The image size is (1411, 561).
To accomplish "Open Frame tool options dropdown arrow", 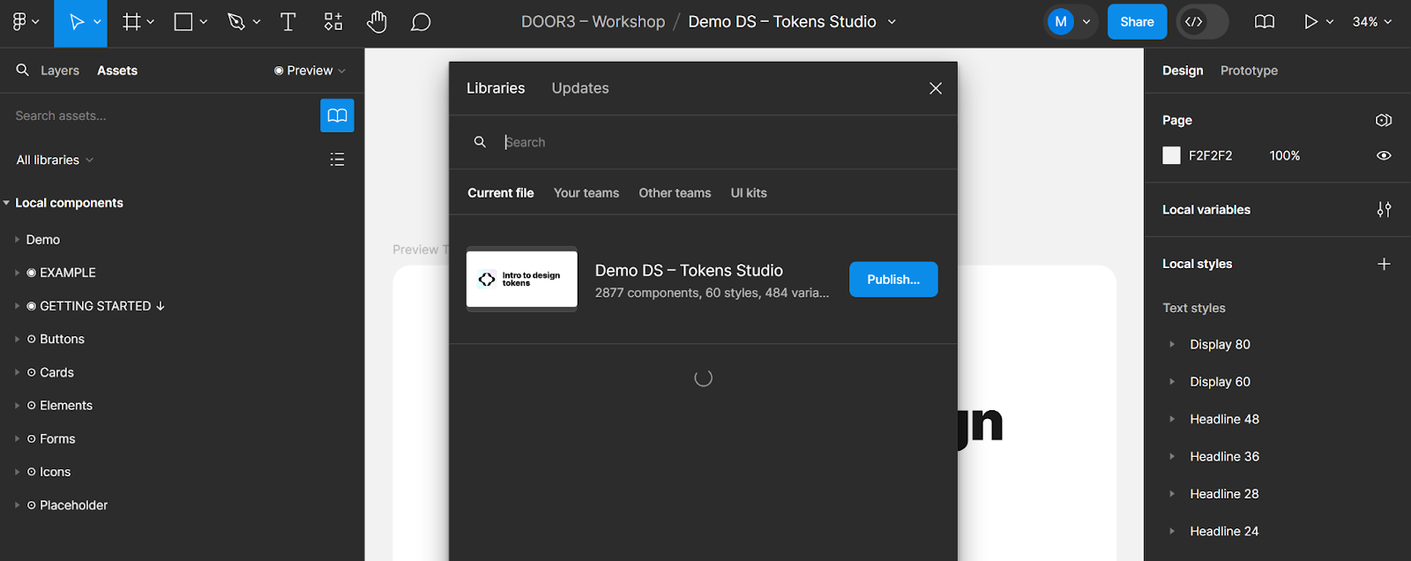I will click(x=151, y=22).
